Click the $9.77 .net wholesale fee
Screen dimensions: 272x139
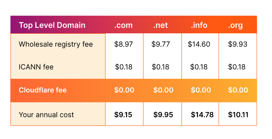(161, 44)
